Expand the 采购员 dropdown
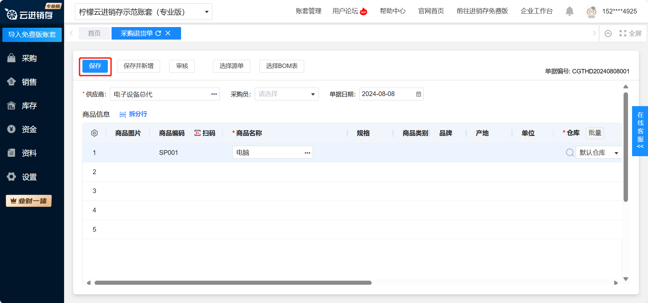Image resolution: width=648 pixels, height=303 pixels. 287,94
